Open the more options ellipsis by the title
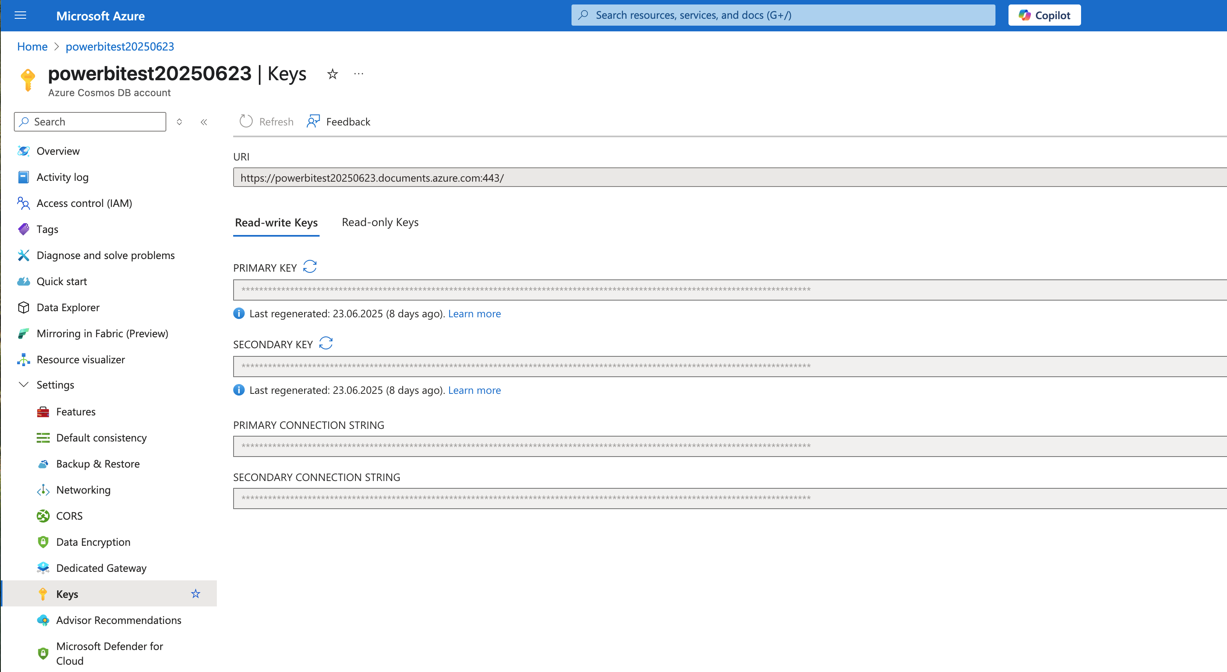Screen dimensions: 1227x672 click(359, 74)
